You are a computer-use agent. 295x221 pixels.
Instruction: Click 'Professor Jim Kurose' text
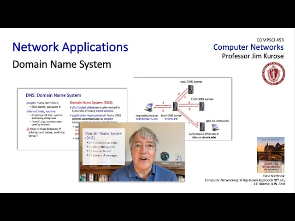pyautogui.click(x=253, y=56)
